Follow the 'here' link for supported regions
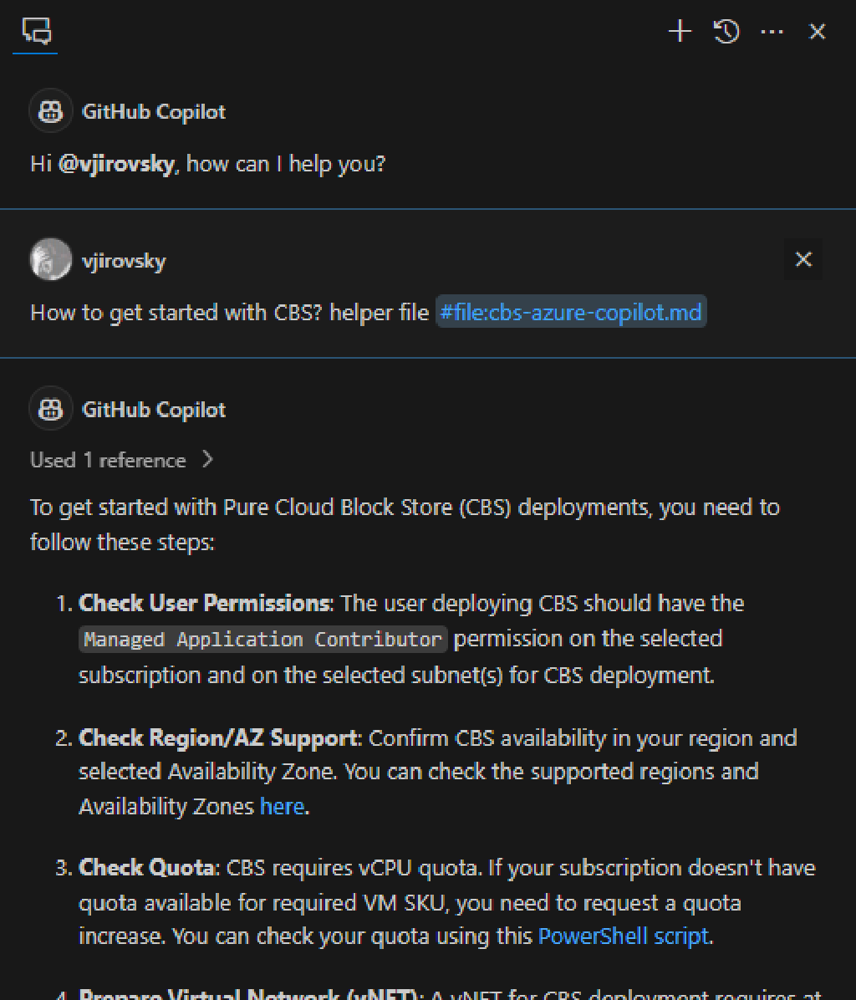This screenshot has height=1000, width=856. (x=282, y=805)
